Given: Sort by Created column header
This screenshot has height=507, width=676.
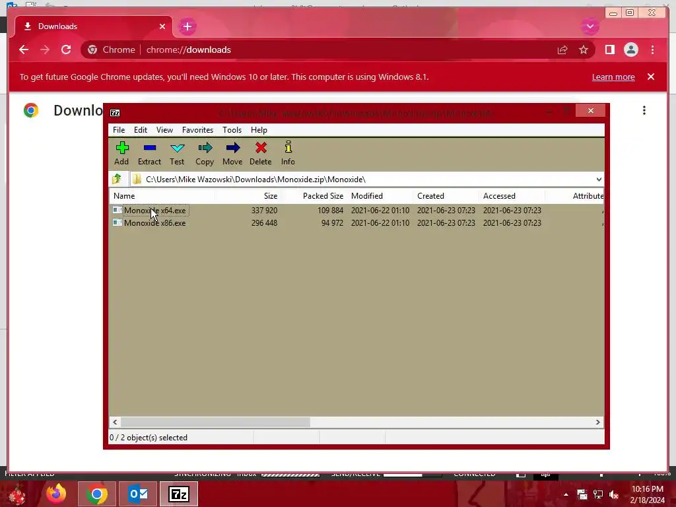Looking at the screenshot, I should pyautogui.click(x=446, y=195).
